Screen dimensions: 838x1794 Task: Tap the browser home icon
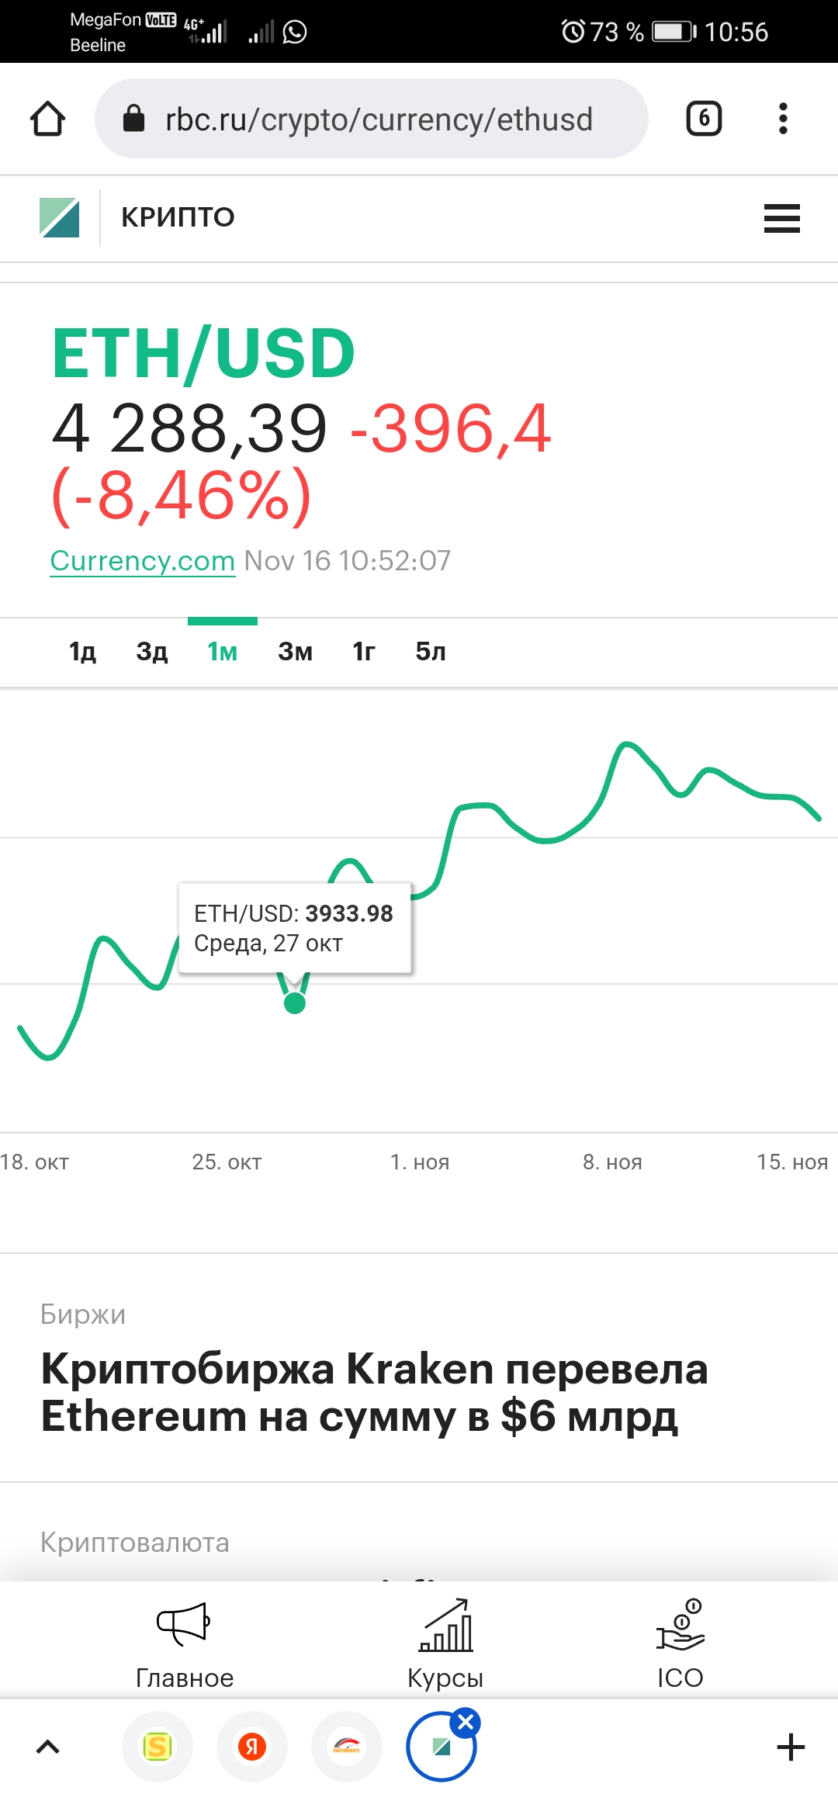point(47,119)
